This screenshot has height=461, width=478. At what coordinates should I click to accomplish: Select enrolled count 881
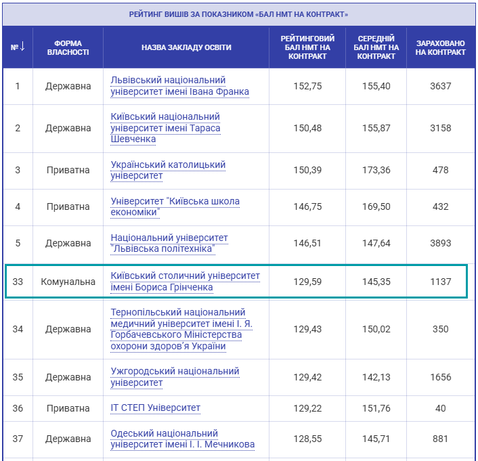pos(440,439)
